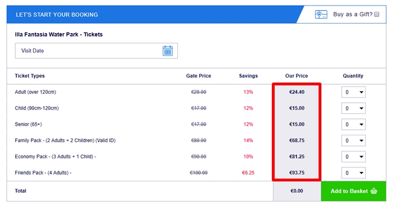Click the Total amount €0.00 cell
This screenshot has height=205, width=394.
pos(297,191)
